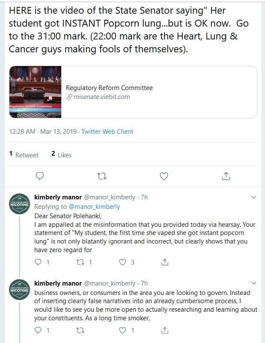Open the @manor_kimberly mention link
The image size is (265, 343).
coord(94,207)
